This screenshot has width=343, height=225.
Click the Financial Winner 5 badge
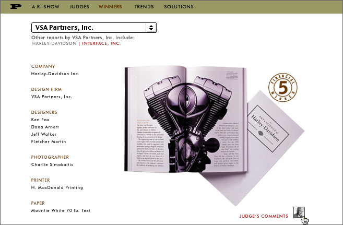click(283, 88)
